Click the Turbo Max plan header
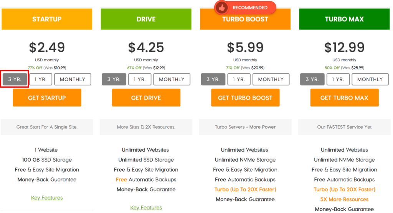 344,19
